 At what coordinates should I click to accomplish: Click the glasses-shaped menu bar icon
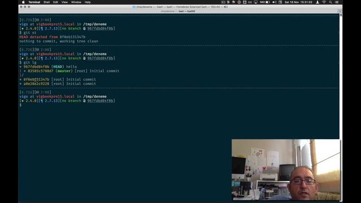pos(250,2)
